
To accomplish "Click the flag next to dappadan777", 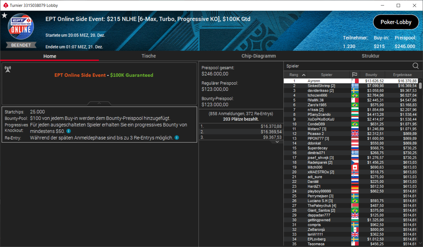I will coord(355,215).
